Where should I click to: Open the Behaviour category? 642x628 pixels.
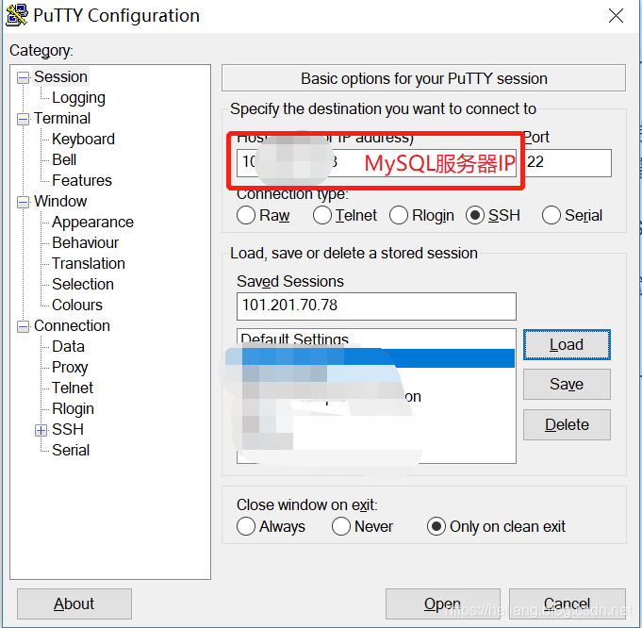(x=85, y=242)
